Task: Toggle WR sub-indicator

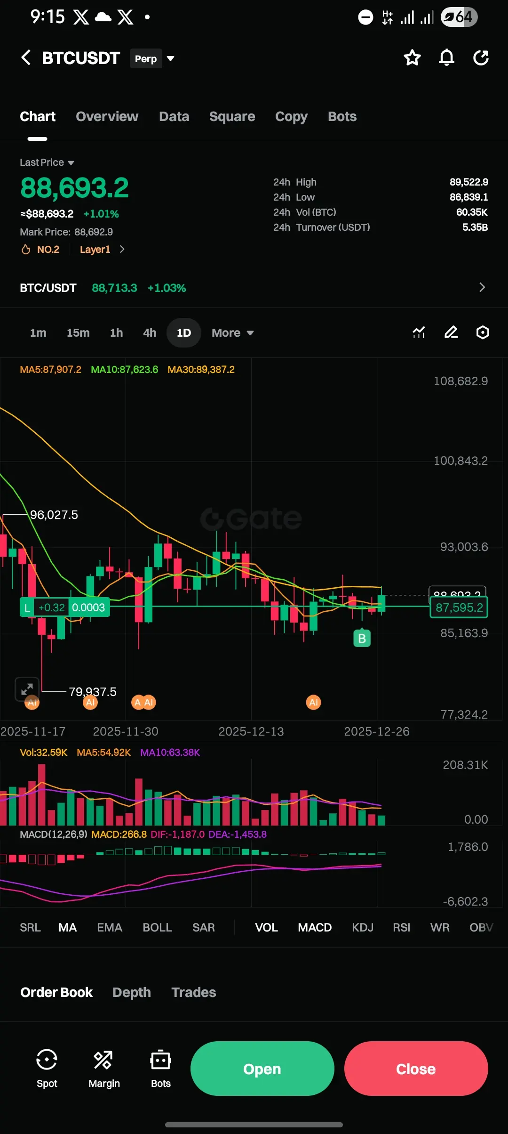Action: (x=440, y=927)
